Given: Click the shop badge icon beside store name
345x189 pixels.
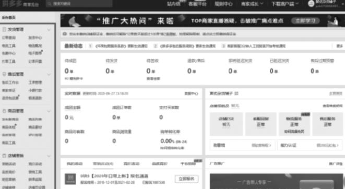Looking at the screenshot, I should pos(236,93).
